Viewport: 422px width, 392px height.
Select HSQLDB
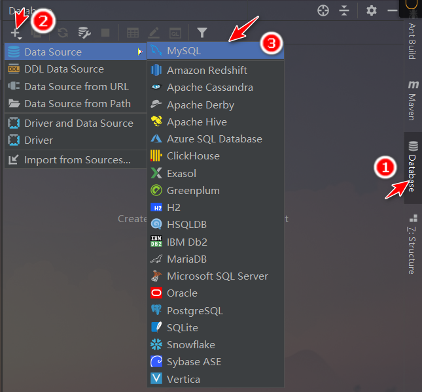(x=215, y=224)
